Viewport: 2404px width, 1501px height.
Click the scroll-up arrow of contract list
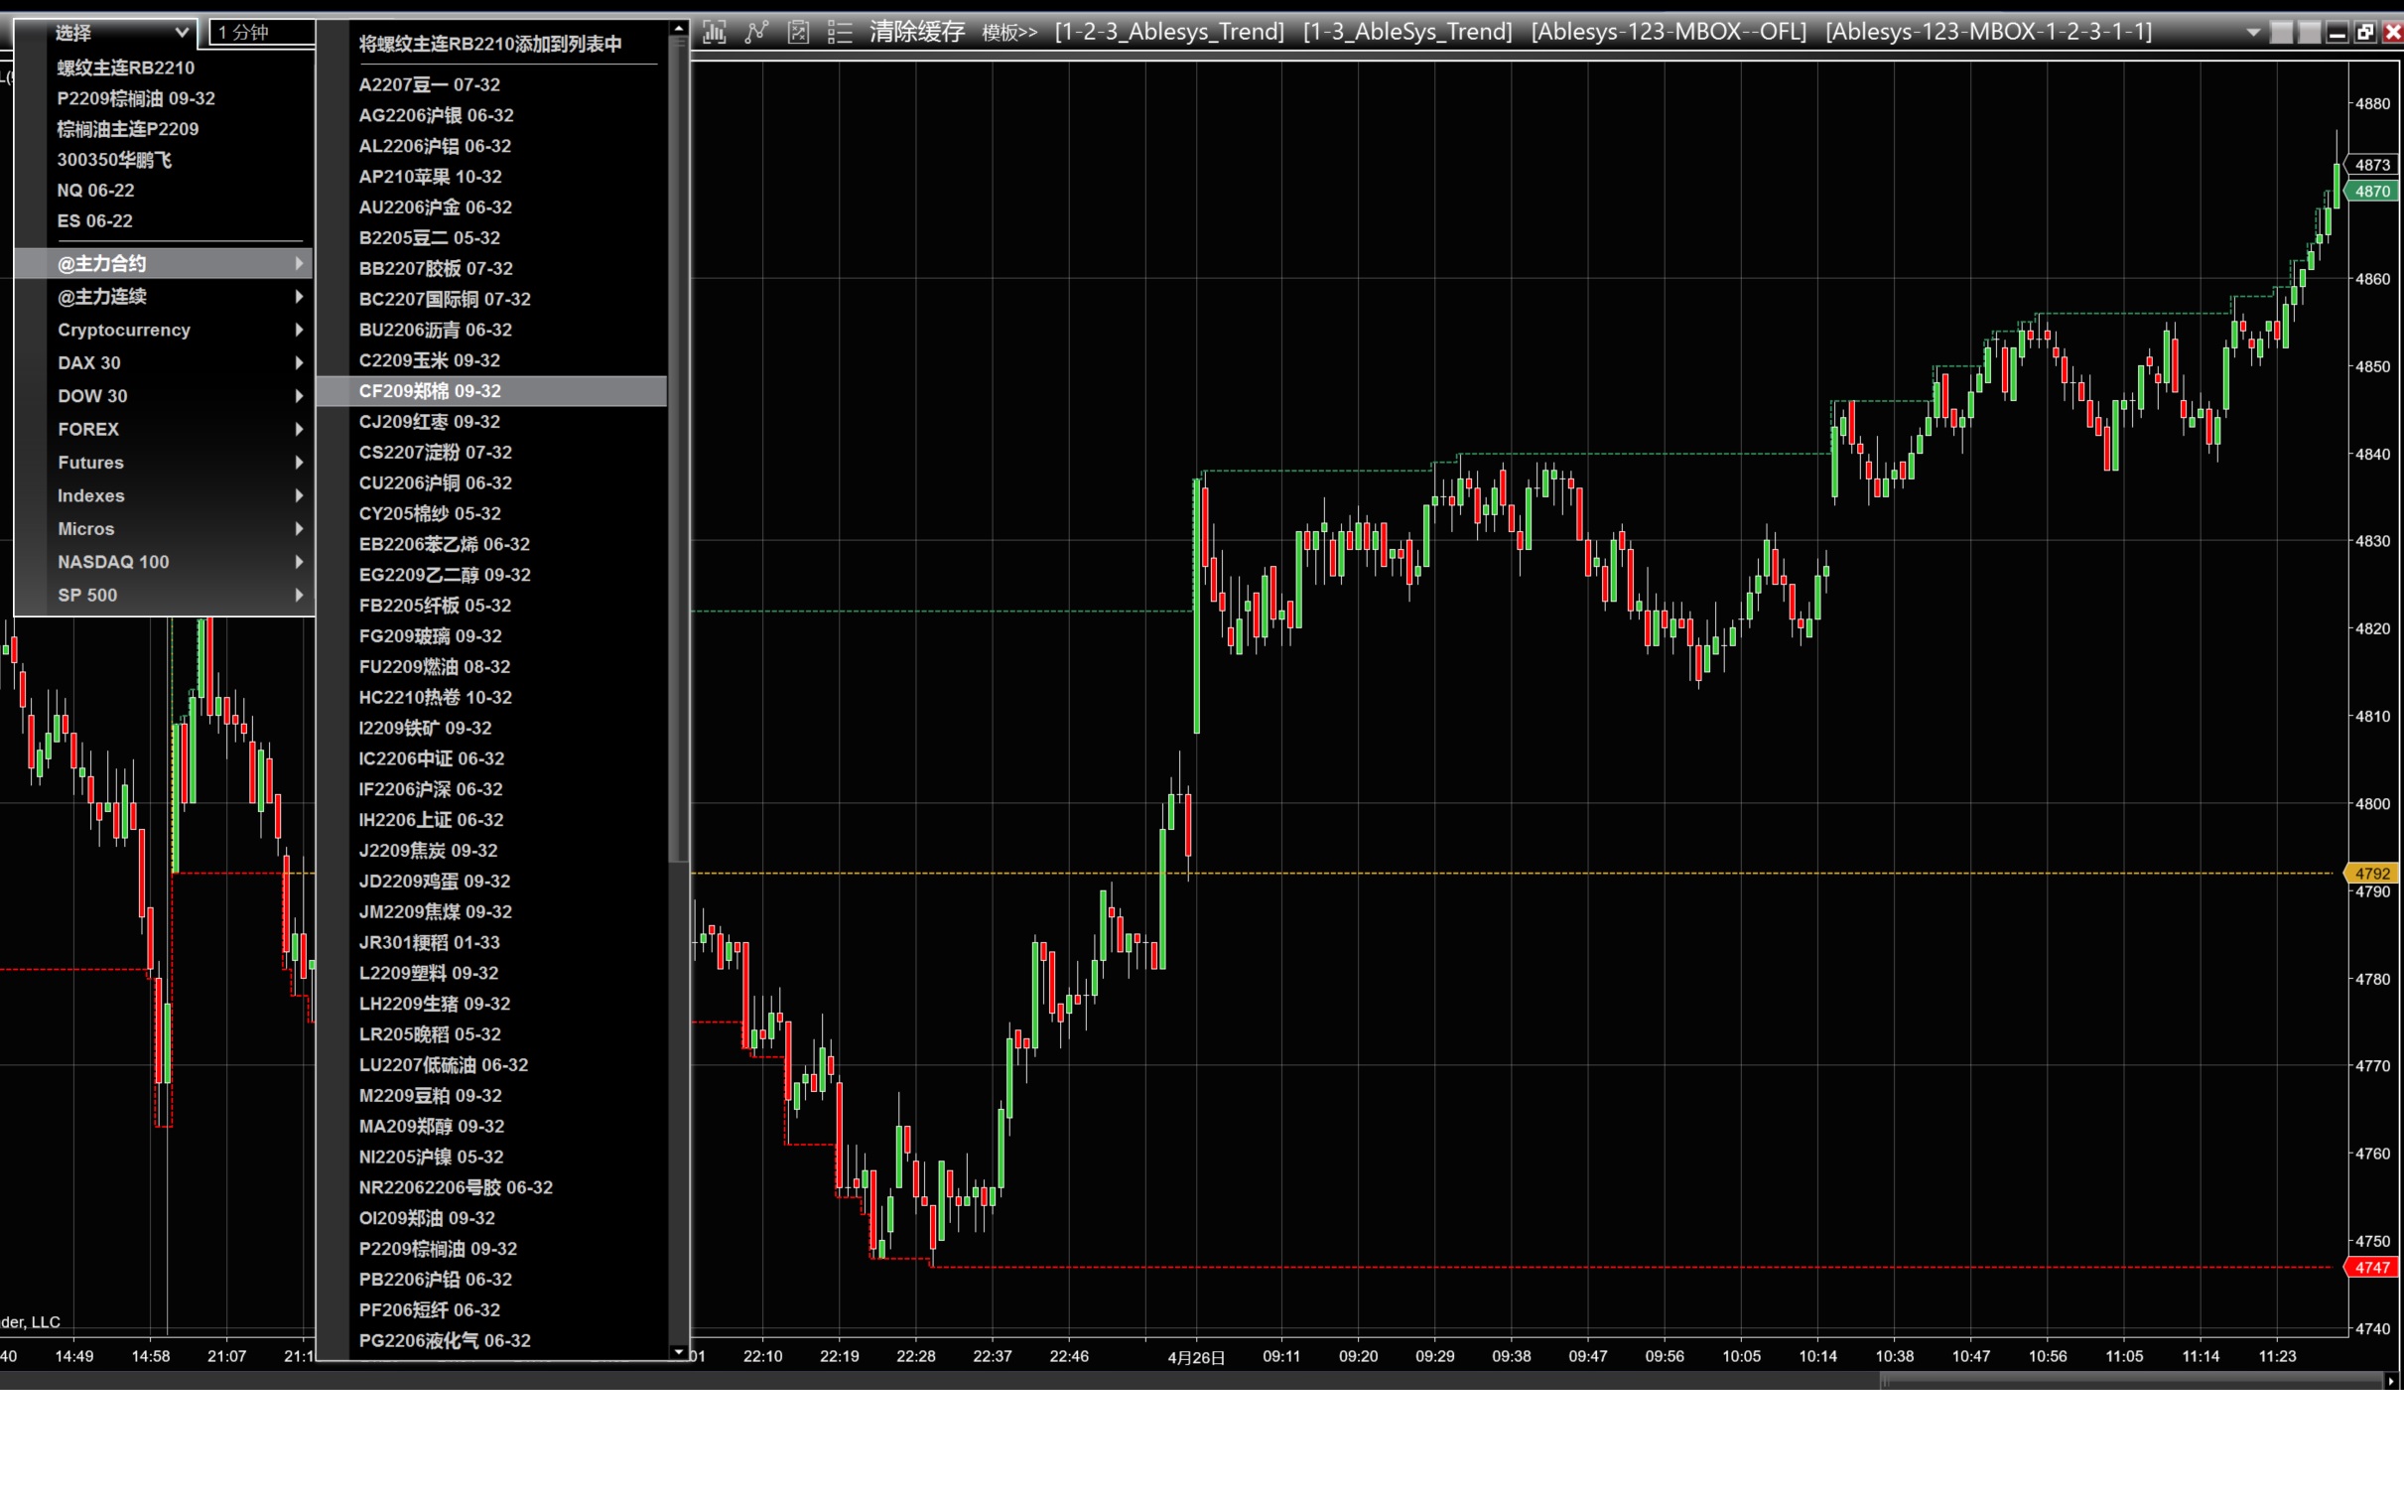tap(679, 29)
